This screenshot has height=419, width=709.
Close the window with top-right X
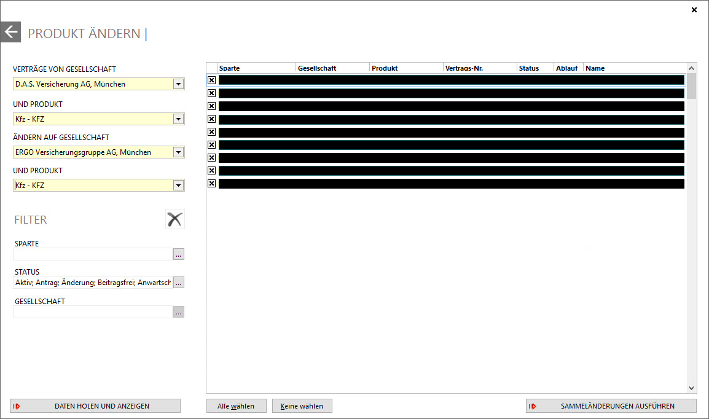pos(694,10)
